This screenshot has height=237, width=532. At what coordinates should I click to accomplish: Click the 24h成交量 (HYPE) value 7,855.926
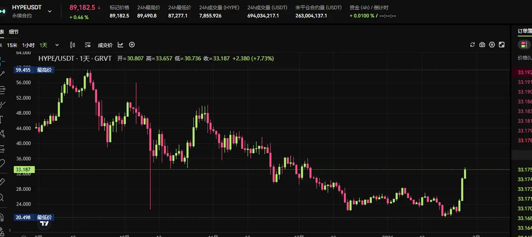(211, 16)
